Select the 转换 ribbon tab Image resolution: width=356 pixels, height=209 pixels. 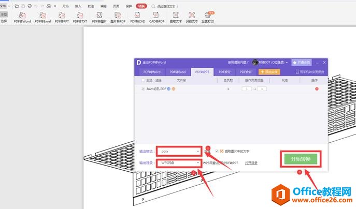click(141, 6)
